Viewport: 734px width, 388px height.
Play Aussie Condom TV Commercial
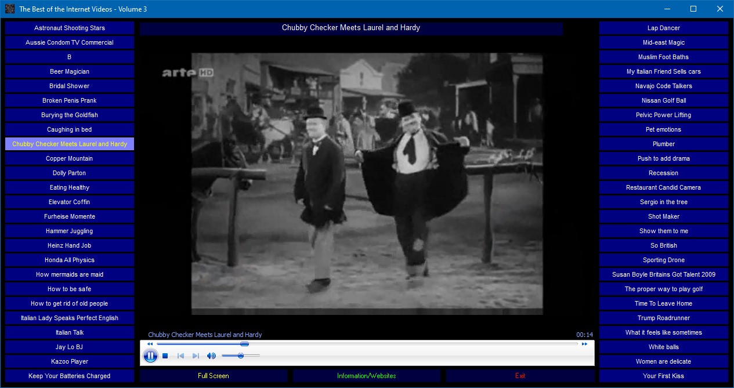70,42
